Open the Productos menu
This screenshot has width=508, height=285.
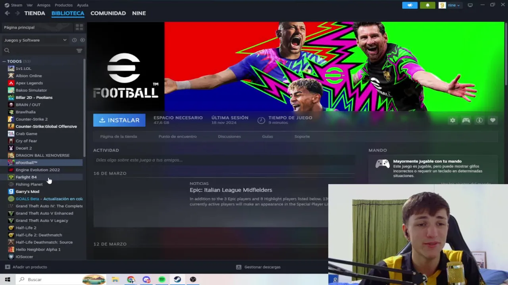(x=63, y=5)
